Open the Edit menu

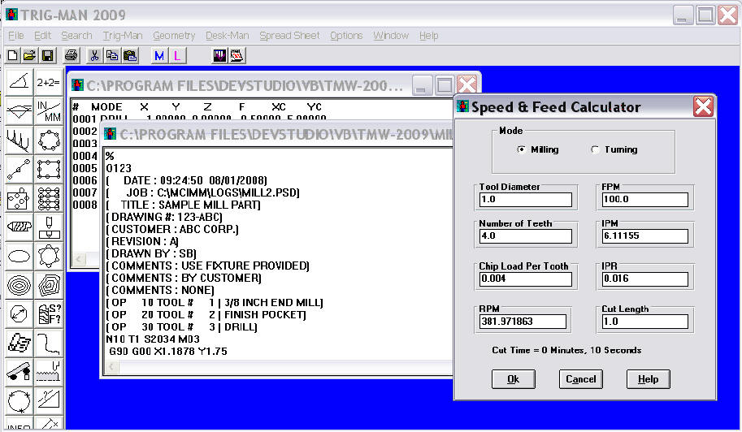tap(42, 36)
